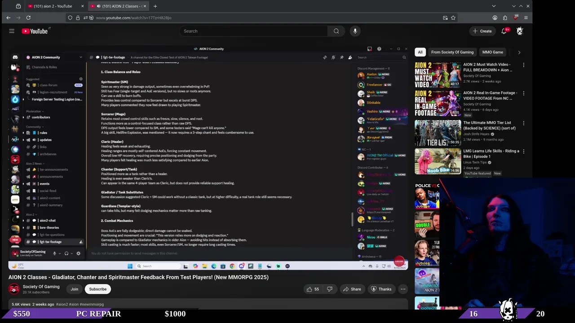575x323 pixels.
Task: Open AION 2 Real In-Game Footage thumbnail
Action: click(438, 103)
